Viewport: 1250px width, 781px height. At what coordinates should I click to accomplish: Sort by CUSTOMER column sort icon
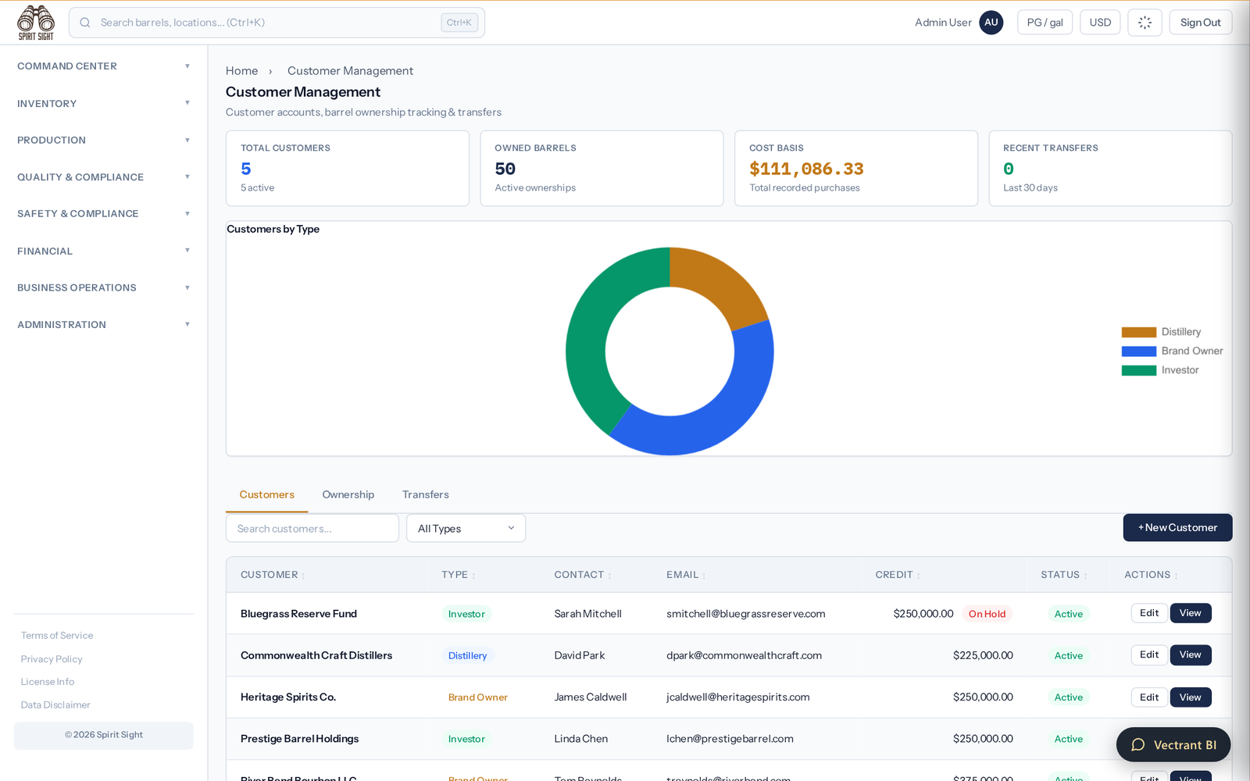click(303, 576)
